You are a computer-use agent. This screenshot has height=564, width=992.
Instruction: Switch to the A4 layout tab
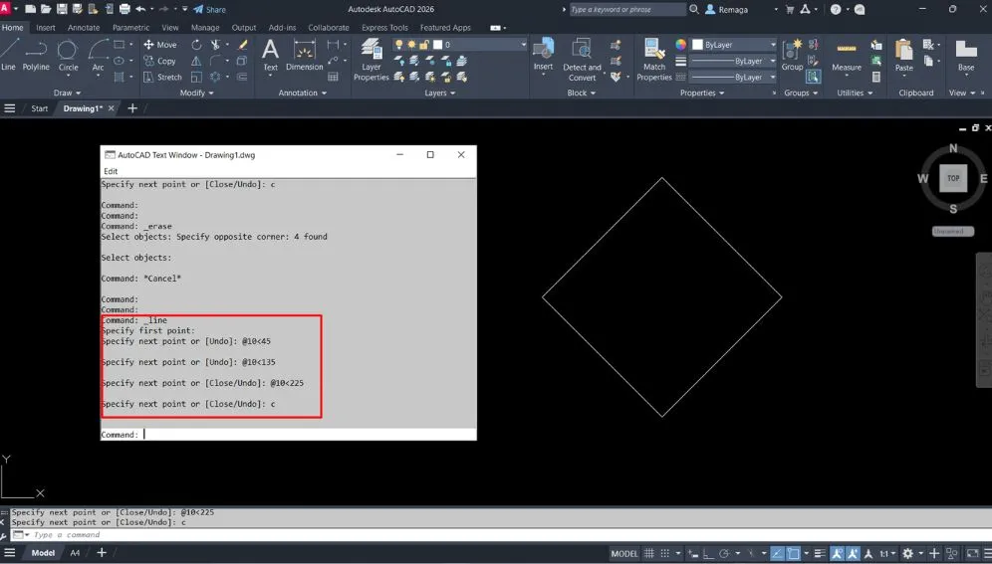click(x=75, y=553)
